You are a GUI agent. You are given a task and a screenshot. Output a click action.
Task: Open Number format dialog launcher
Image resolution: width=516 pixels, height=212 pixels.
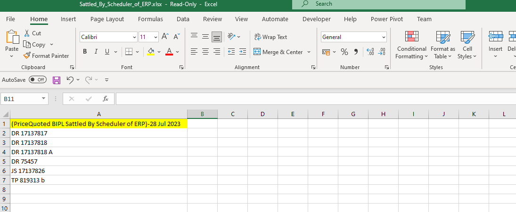(x=387, y=67)
